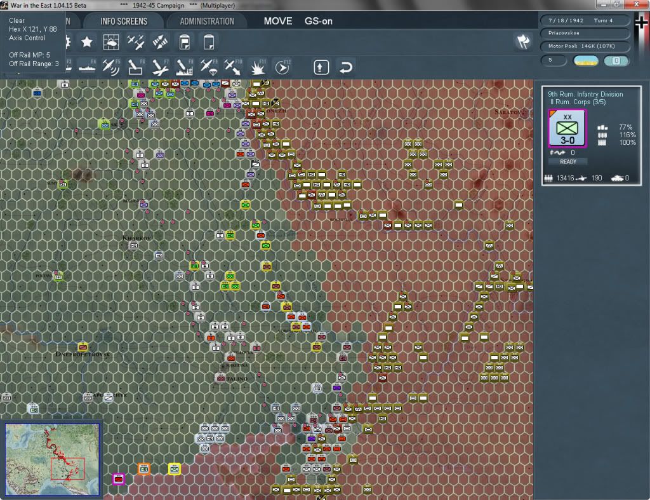This screenshot has height=500, width=650.
Task: Click the rail lines icon in the upper toolbar
Action: click(x=159, y=42)
